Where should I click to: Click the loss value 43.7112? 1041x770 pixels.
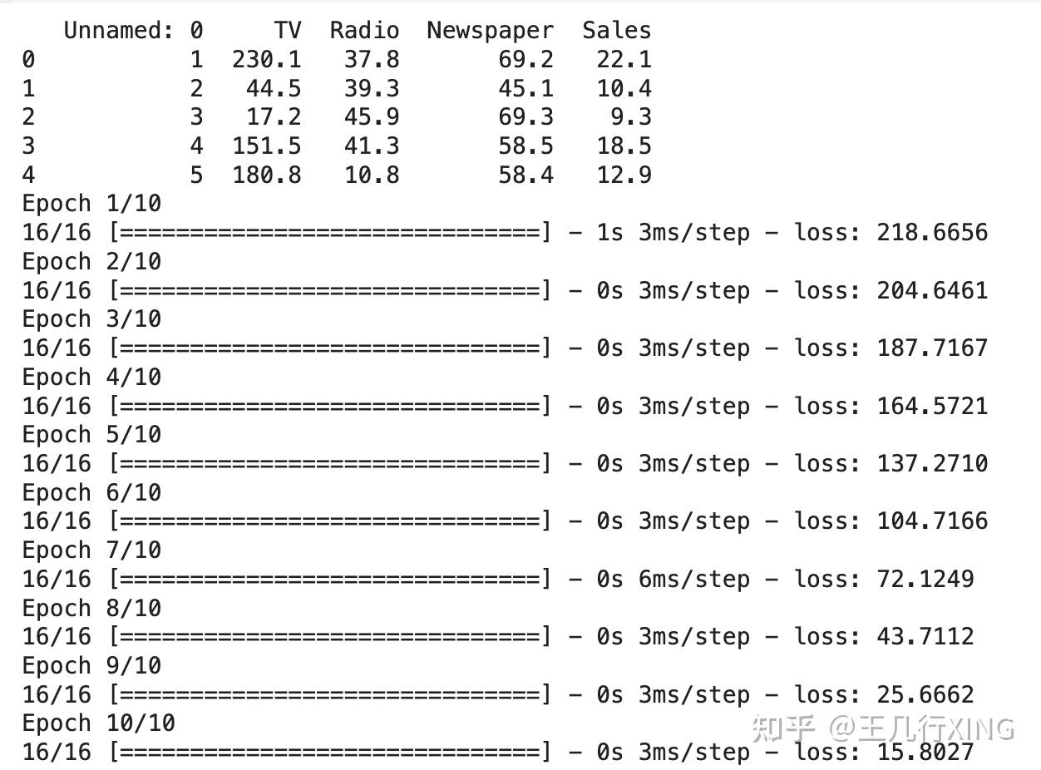pyautogui.click(x=925, y=637)
